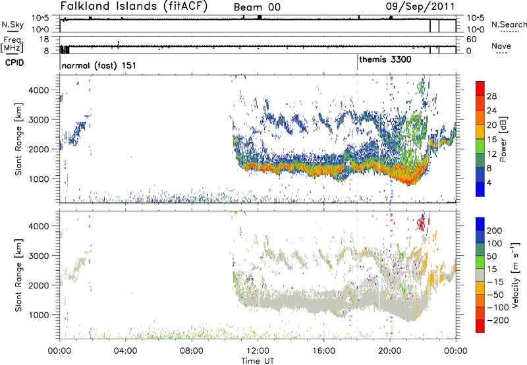Screen dimensions: 527x365
Task: Click the '60' Nave axis tick label
Action: pos(472,40)
